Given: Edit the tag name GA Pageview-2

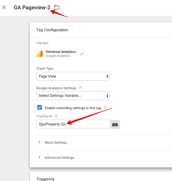Looking at the screenshot, I should [32, 8].
